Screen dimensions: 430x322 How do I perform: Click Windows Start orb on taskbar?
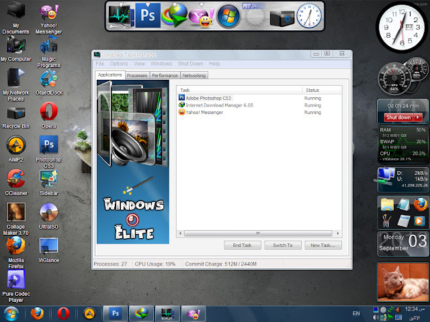(x=11, y=313)
